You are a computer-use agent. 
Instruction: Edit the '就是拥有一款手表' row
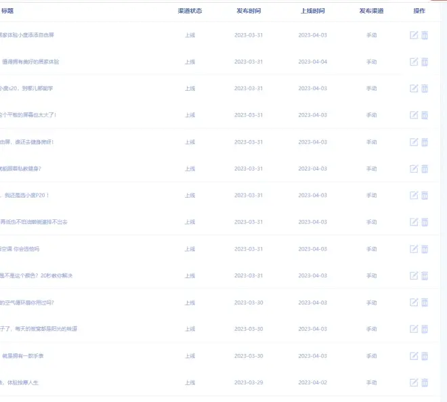414,356
